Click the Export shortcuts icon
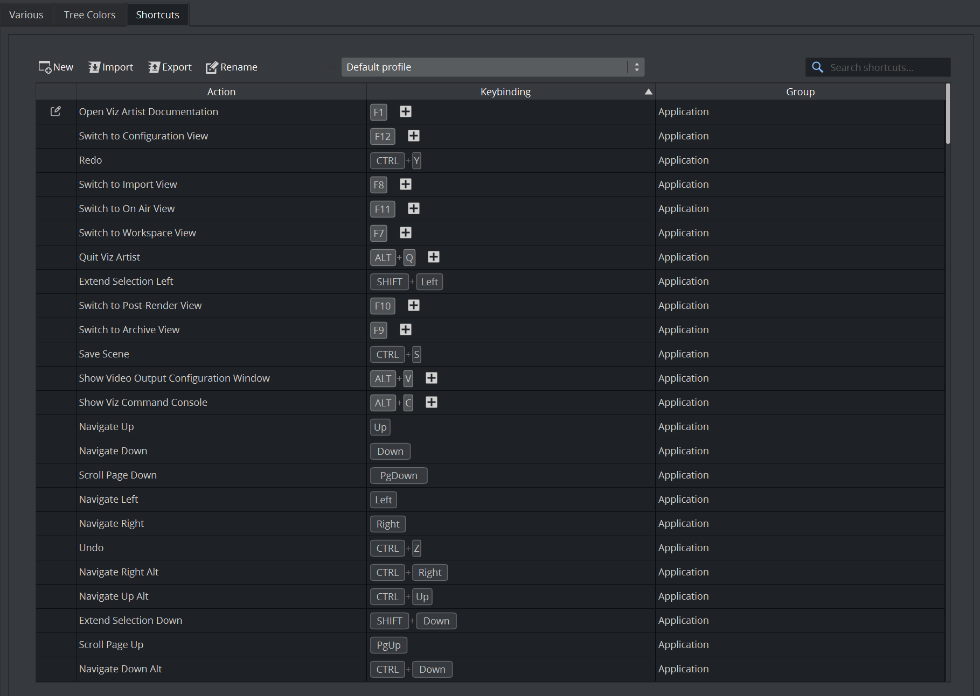980x696 pixels. click(154, 67)
